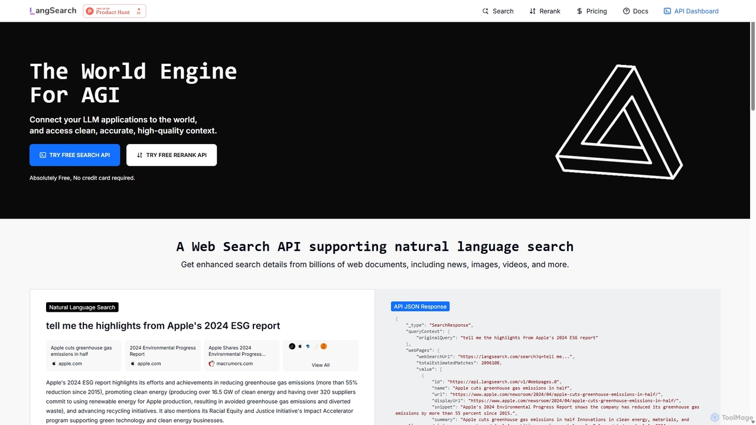Select the Natural Language Search tag
The image size is (756, 425).
82,307
